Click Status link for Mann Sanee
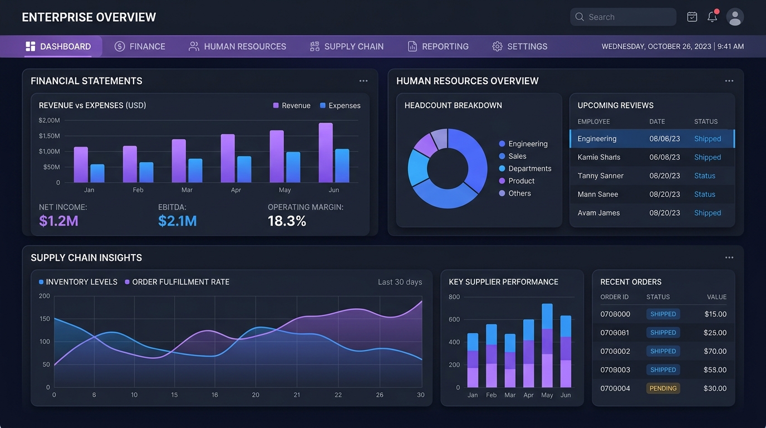Screen dimensions: 766x428 click(705, 194)
